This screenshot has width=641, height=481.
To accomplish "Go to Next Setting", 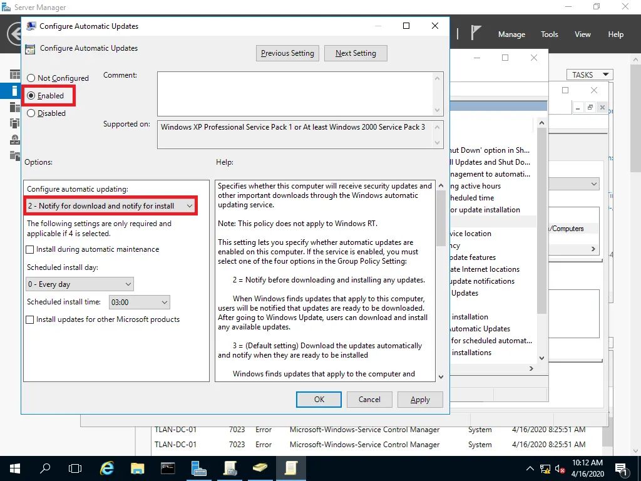I will click(x=356, y=53).
